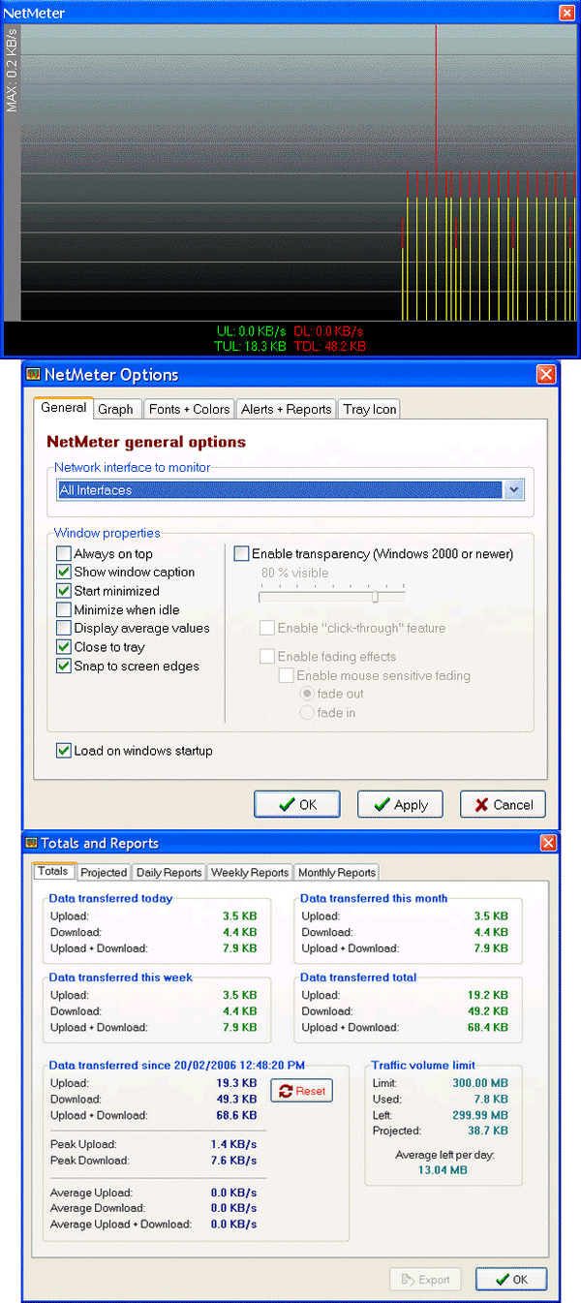Click the Export button
The image size is (581, 1303).
(425, 1280)
